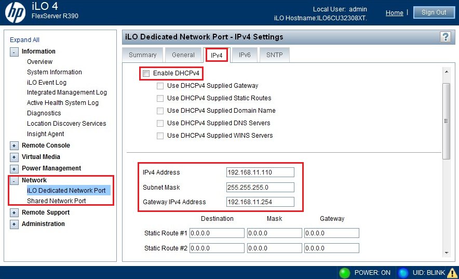Image resolution: width=459 pixels, height=279 pixels.
Task: Click Static Route #2 Gateway field
Action: pos(332,248)
